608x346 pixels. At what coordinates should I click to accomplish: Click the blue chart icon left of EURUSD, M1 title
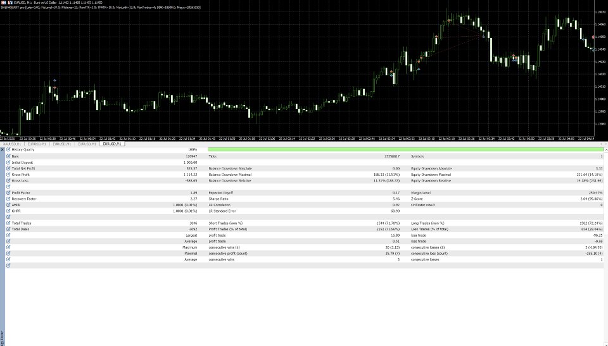(x=10, y=3)
